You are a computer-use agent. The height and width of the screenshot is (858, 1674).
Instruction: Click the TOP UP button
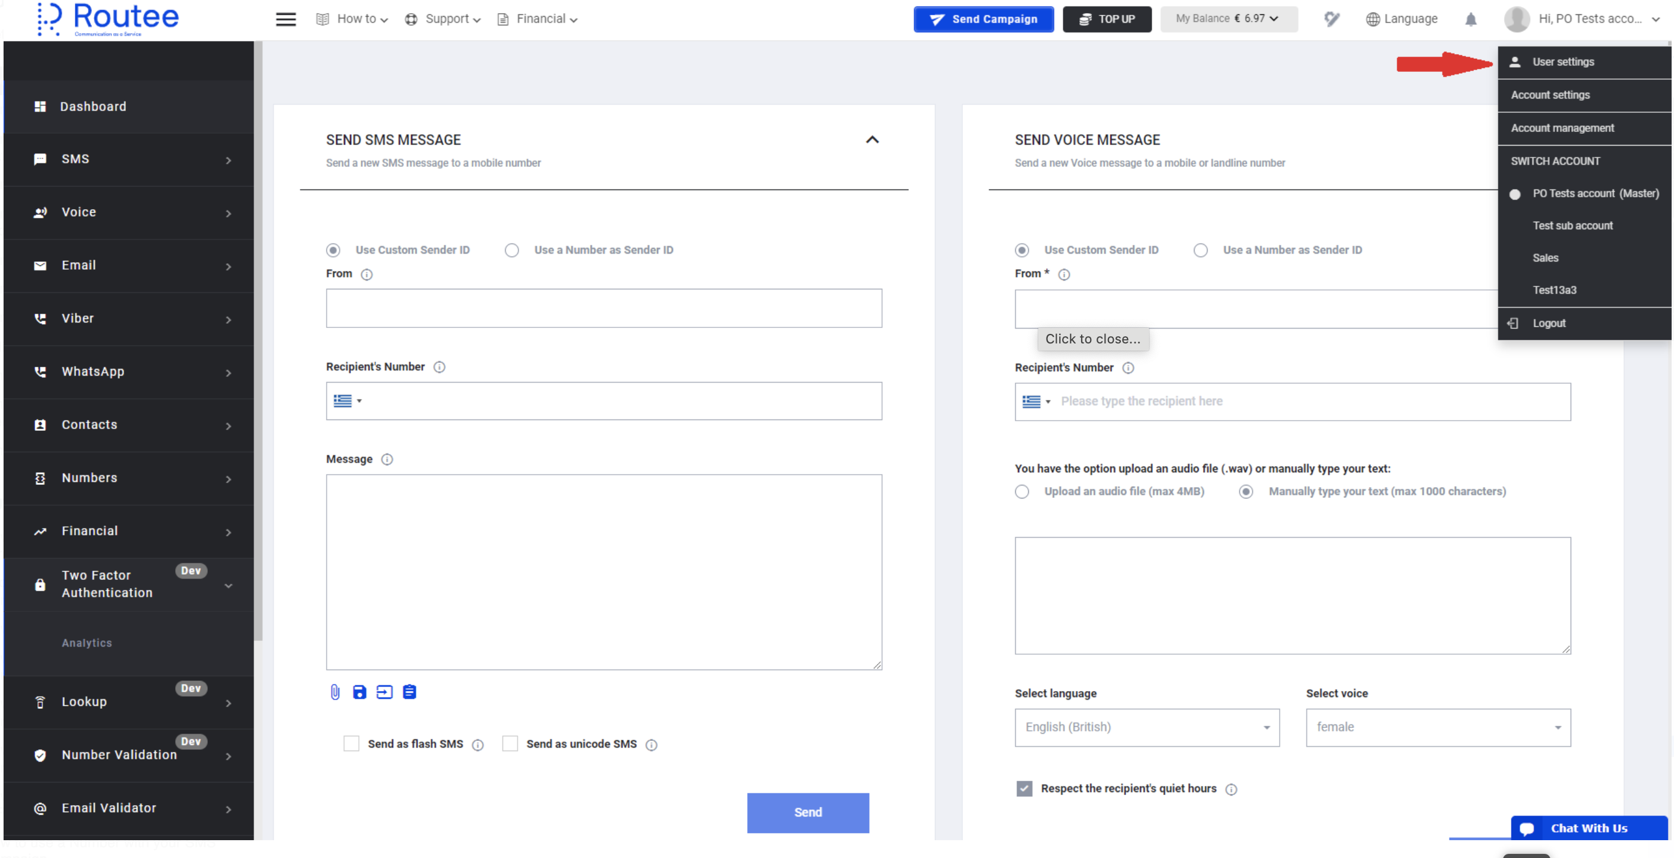(x=1107, y=19)
